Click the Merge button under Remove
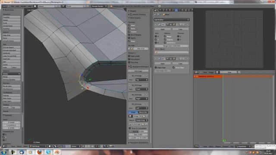The image size is (276, 155). (x=12, y=77)
